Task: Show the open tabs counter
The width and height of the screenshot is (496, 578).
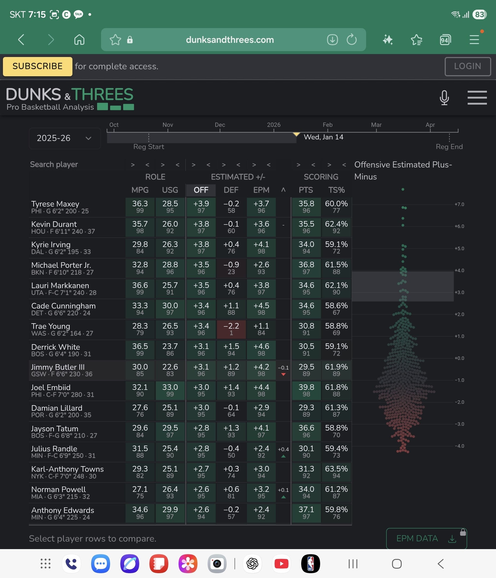Action: point(445,40)
